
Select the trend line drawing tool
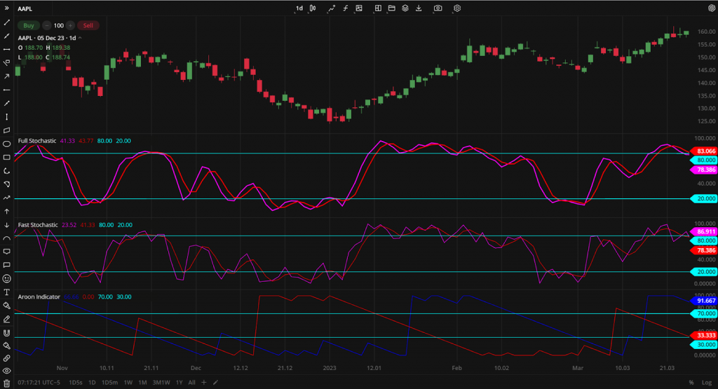(6, 22)
